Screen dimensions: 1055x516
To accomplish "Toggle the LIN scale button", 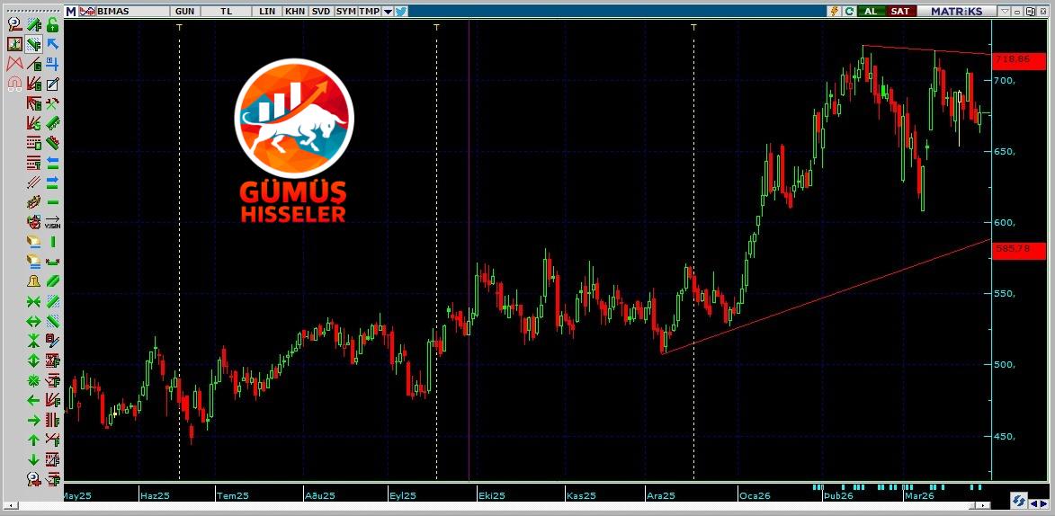I will pyautogui.click(x=267, y=12).
